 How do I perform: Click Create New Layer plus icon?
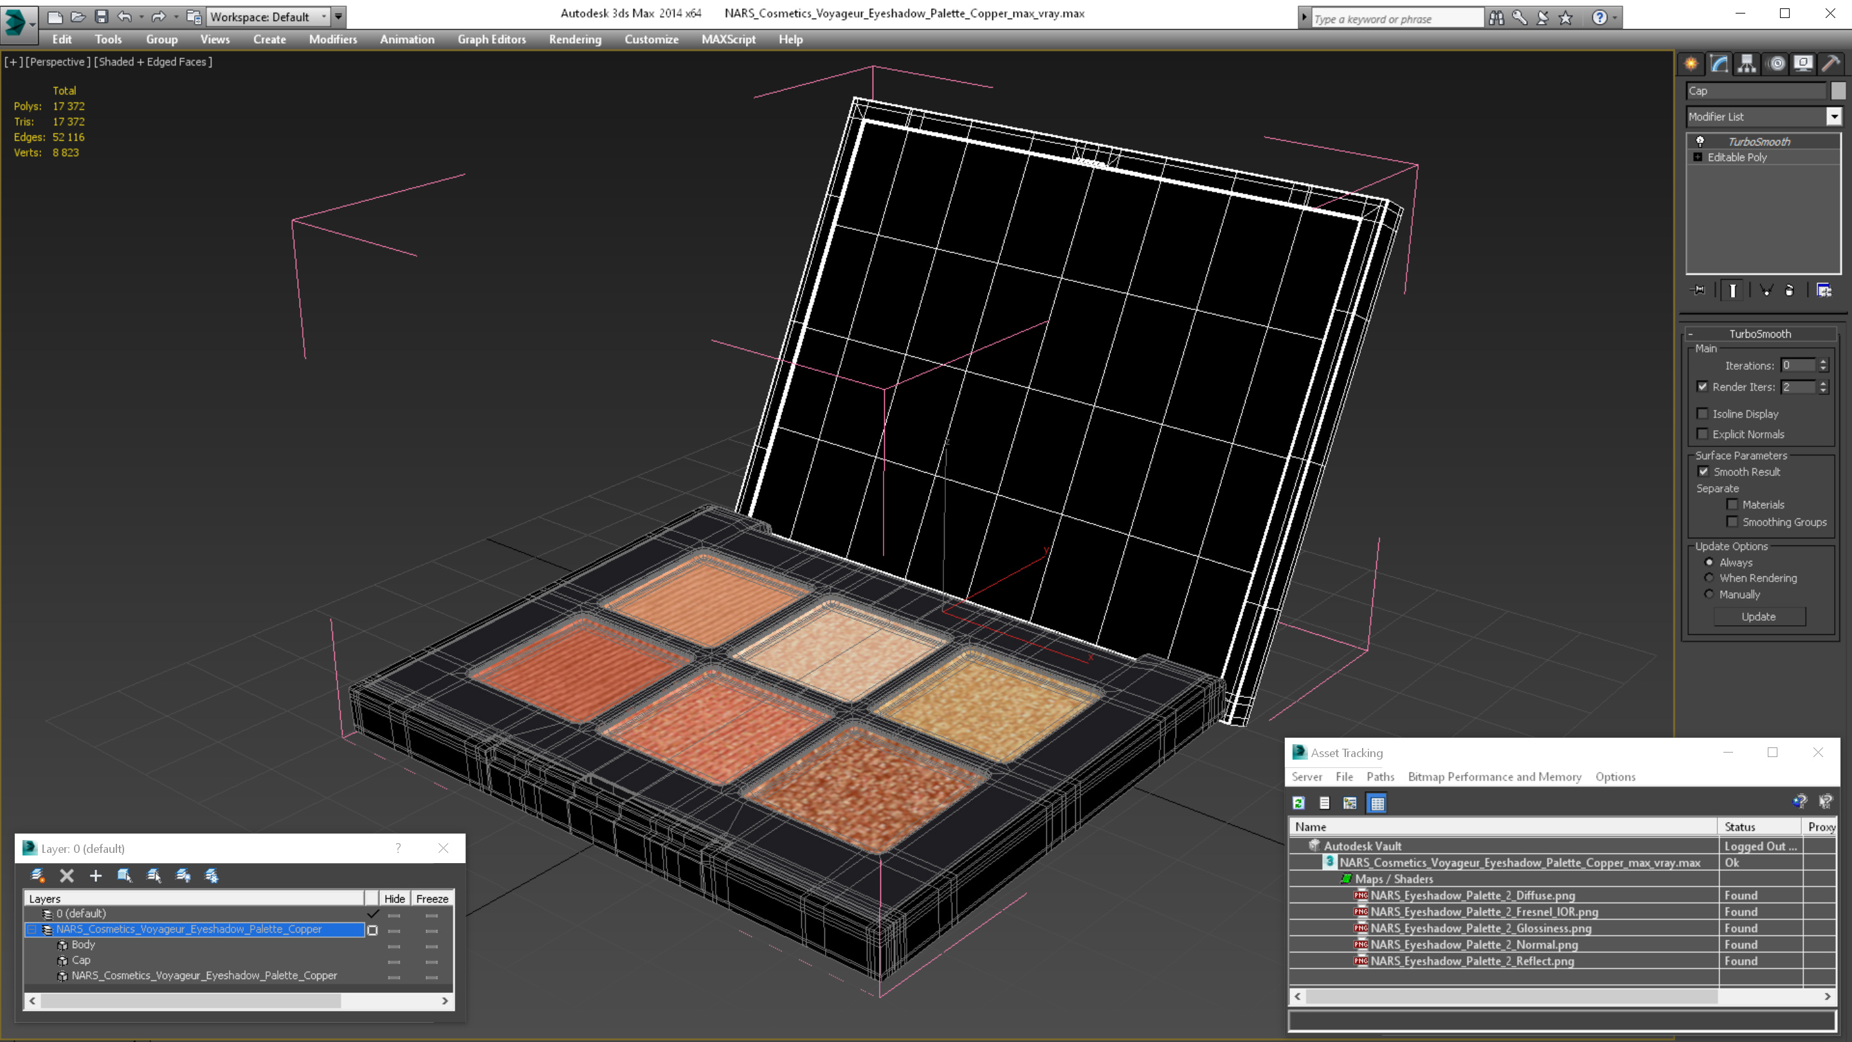96,875
